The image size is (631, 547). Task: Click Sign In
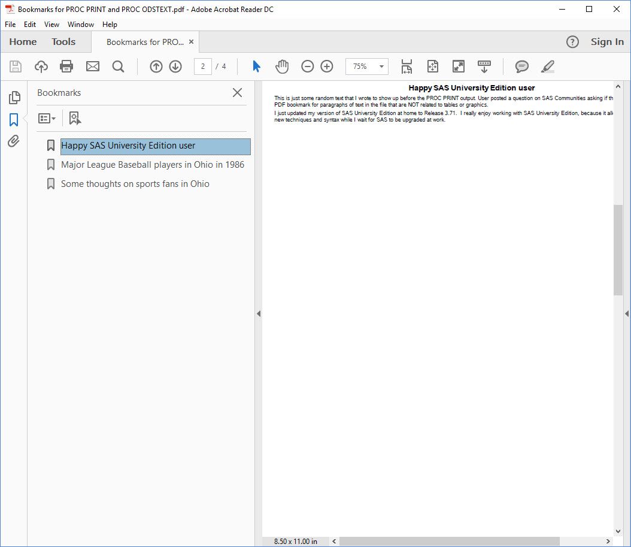607,42
